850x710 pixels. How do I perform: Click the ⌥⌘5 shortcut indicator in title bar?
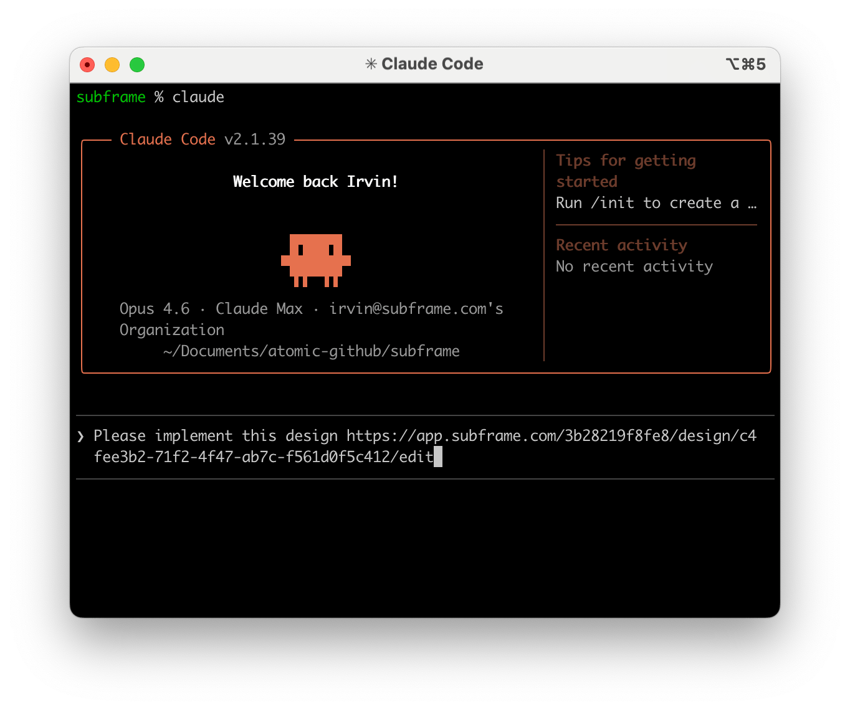pyautogui.click(x=745, y=64)
